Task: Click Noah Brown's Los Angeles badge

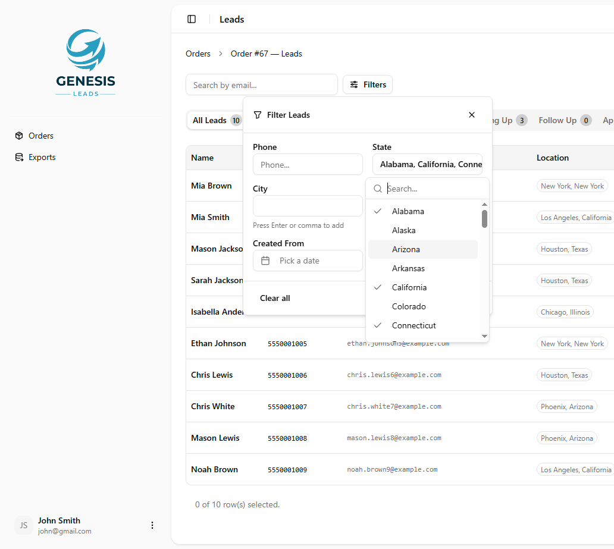Action: (x=575, y=470)
